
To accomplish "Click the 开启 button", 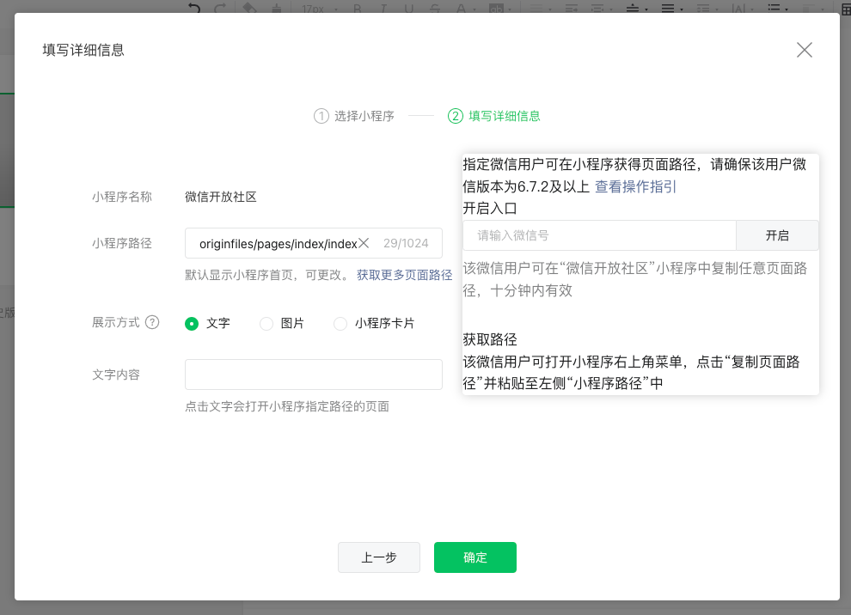I will click(777, 235).
